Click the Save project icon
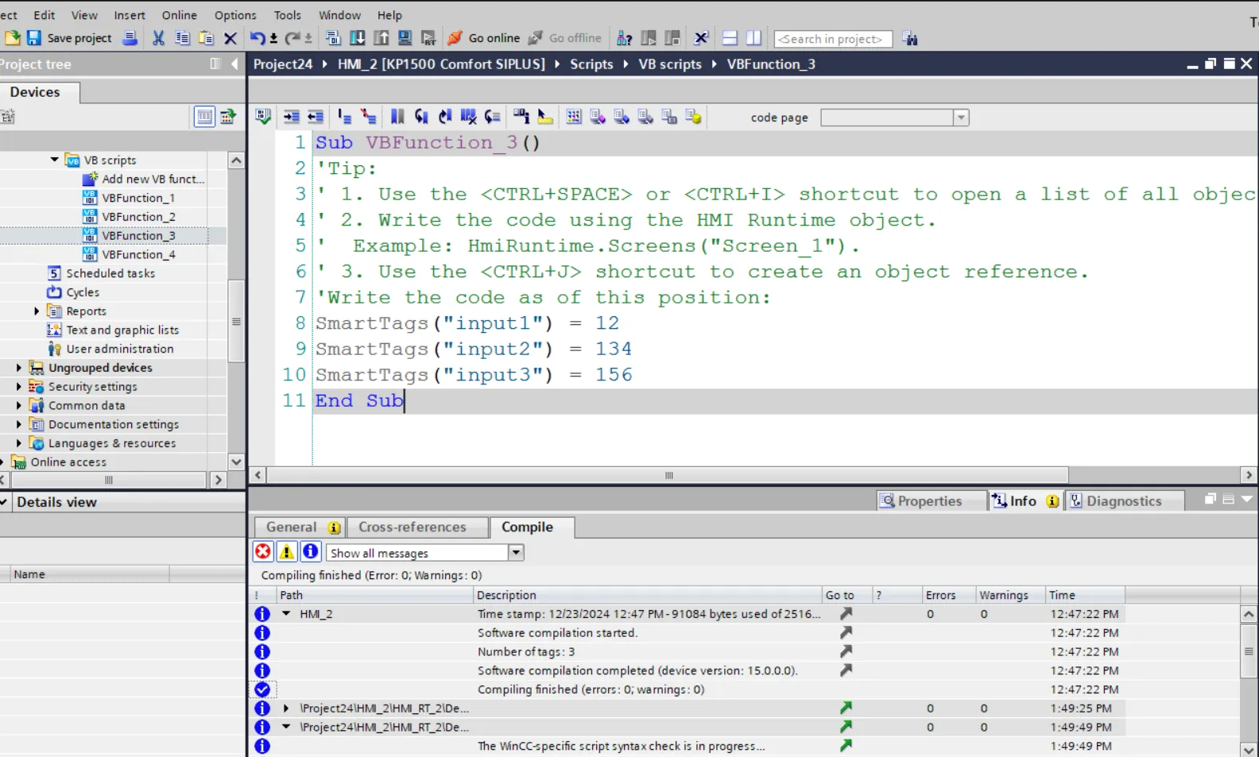 (x=34, y=38)
